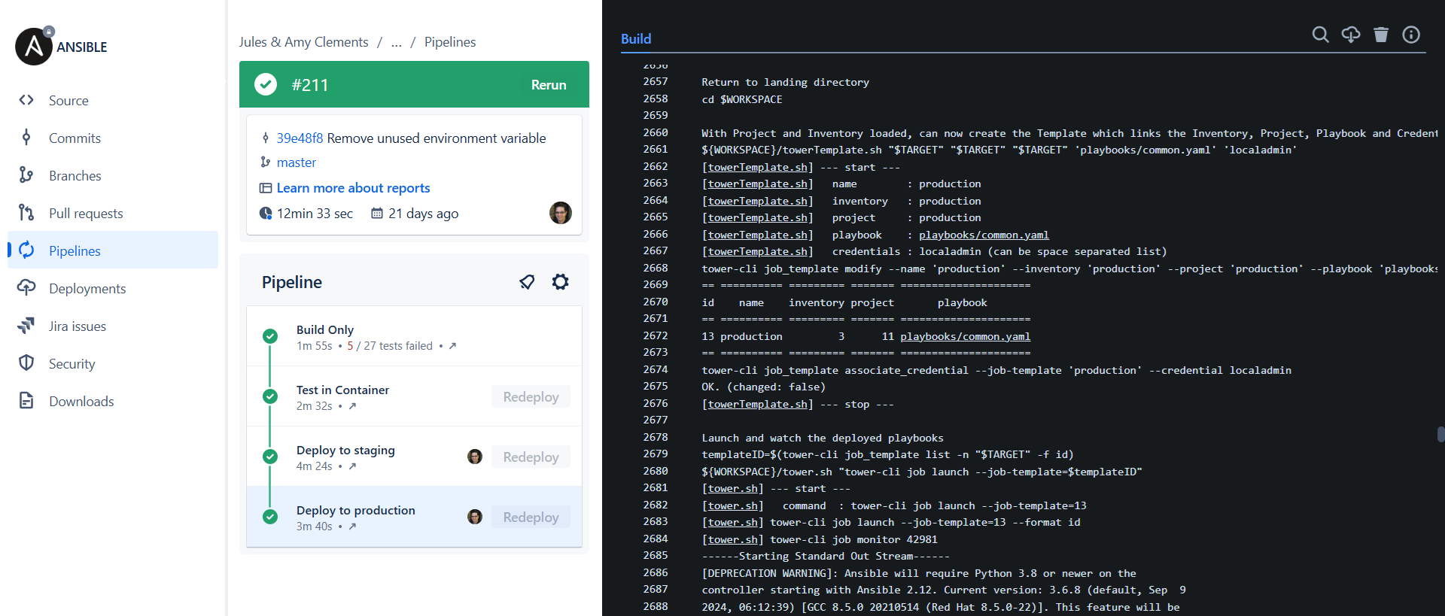1445x616 pixels.
Task: Open Deploy to production external arrow
Action: pyautogui.click(x=352, y=526)
